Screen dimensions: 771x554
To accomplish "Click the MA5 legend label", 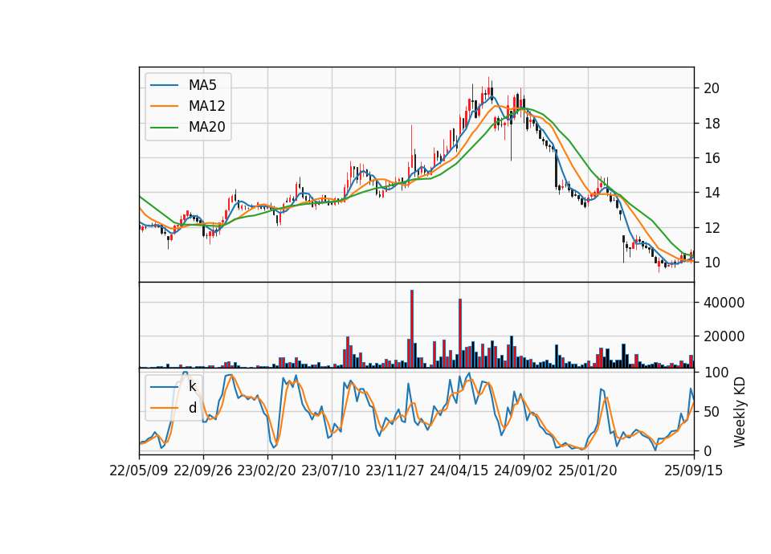I will coord(202,85).
